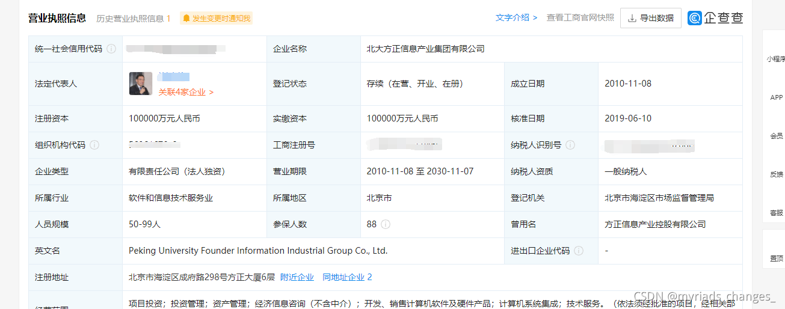Open 客服 in right sidebar
The height and width of the screenshot is (309, 785).
(777, 213)
